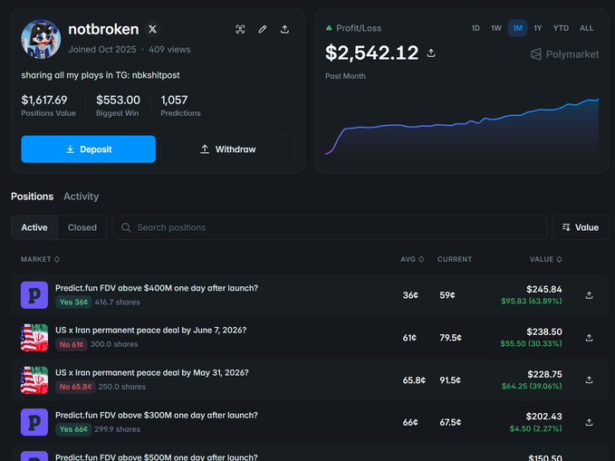
Task: Click the 91.5¢ current price
Action: (450, 380)
